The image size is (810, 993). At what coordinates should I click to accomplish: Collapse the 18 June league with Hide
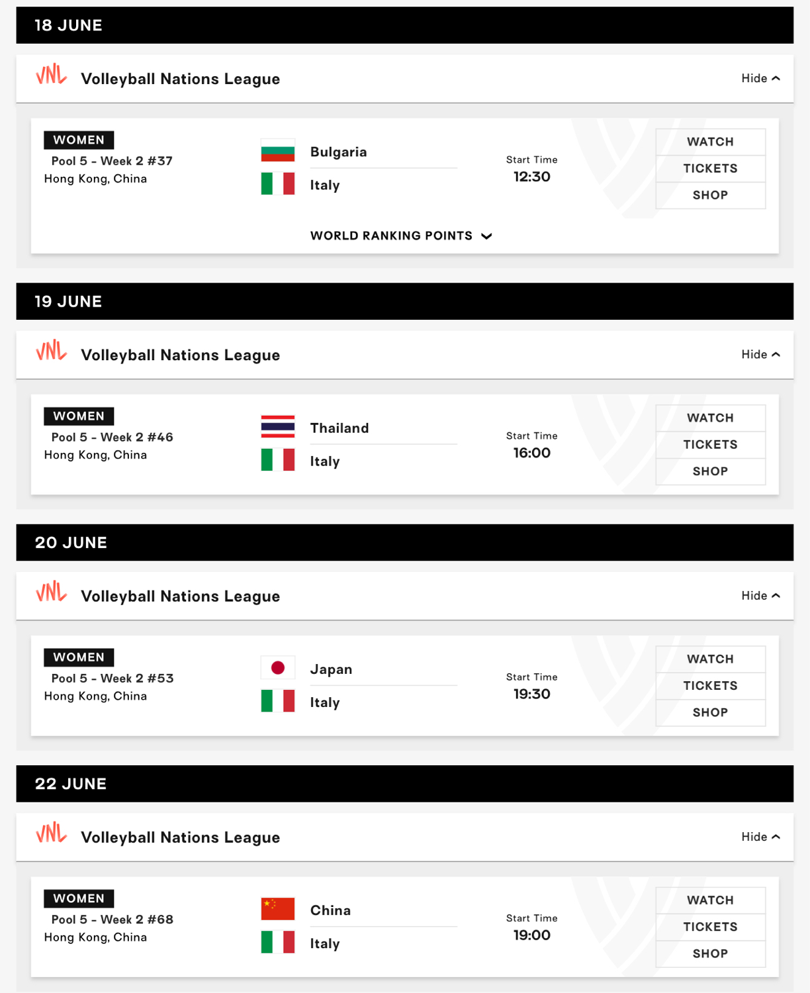[760, 78]
